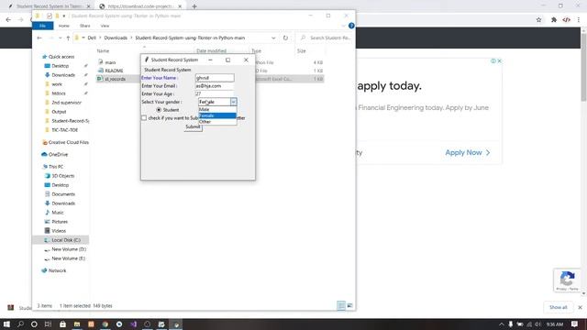Focus the Enter Your Age field
Screen dimensions: 587x330
coord(215,93)
